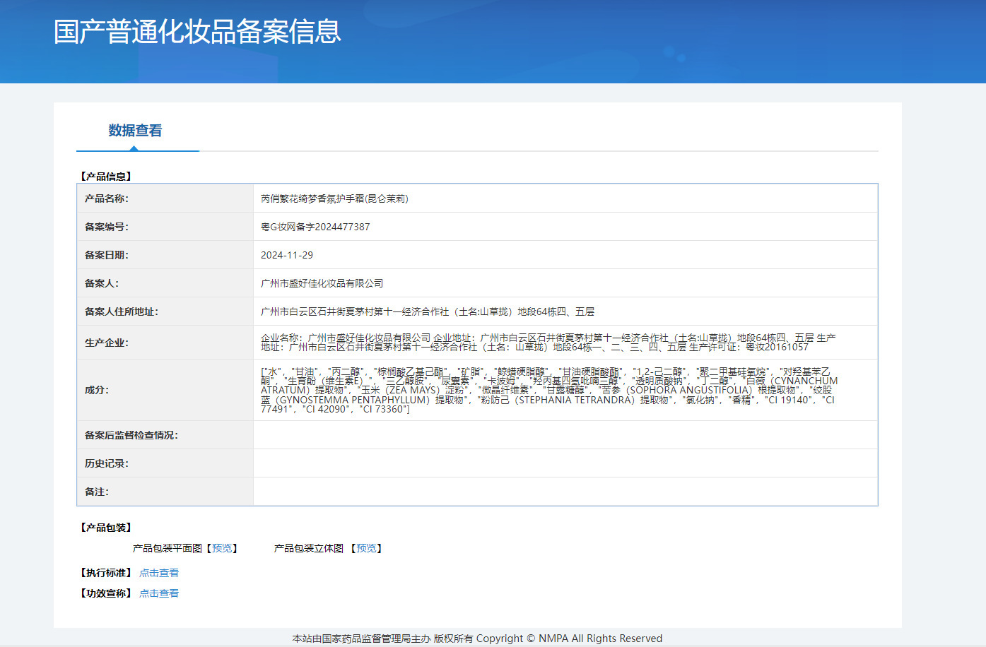Click the NMPA copyright footer text
Screen dimensions: 986x647
[x=477, y=639]
